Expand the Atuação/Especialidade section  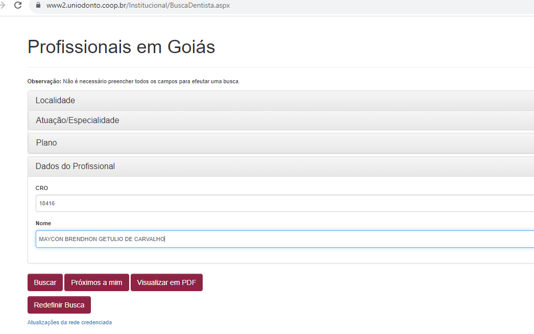click(77, 121)
